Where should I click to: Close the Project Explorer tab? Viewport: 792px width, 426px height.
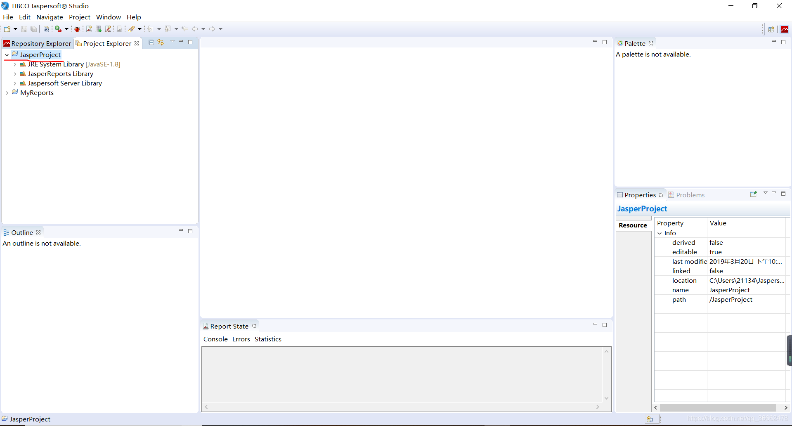coord(137,43)
